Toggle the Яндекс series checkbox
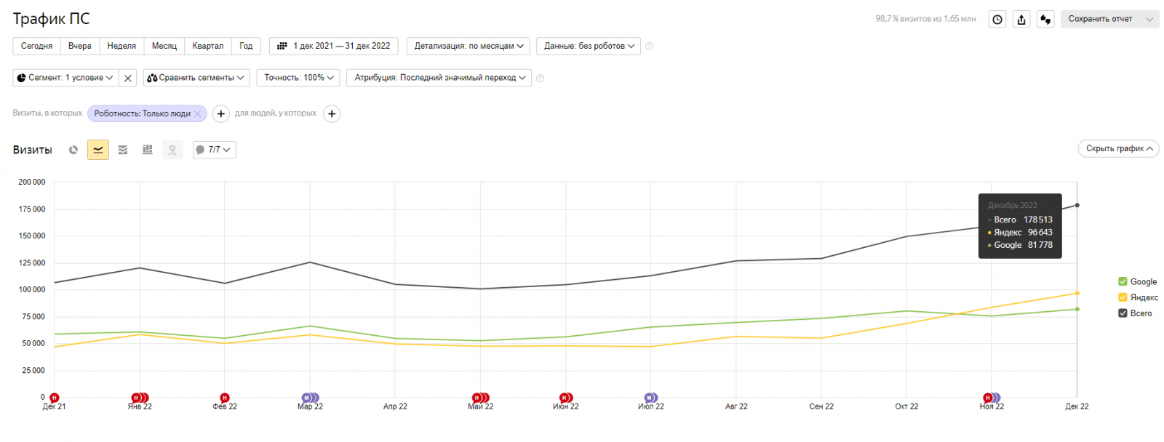 pos(1123,297)
